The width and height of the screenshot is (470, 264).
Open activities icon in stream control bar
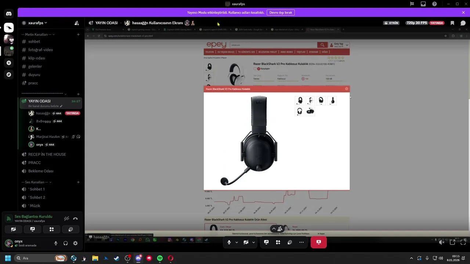[x=278, y=242]
